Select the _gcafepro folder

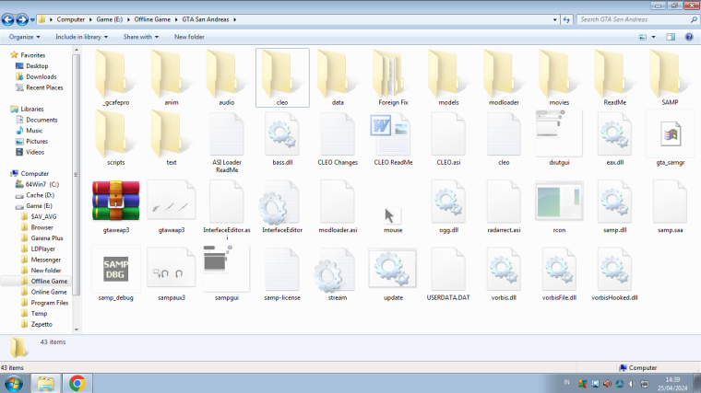tap(116, 74)
